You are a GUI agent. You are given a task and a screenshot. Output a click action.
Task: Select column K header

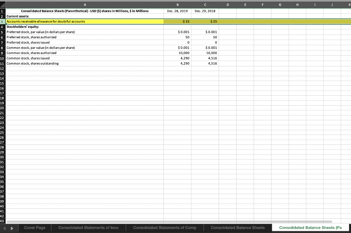(x=349, y=4)
